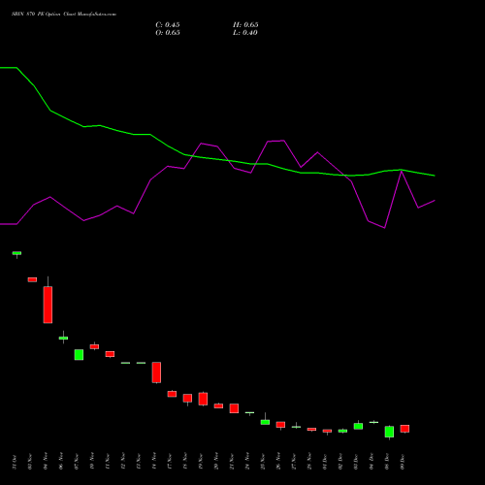Click the green line's flat start at left edge
Screen dimensions: 485x485
point(9,68)
